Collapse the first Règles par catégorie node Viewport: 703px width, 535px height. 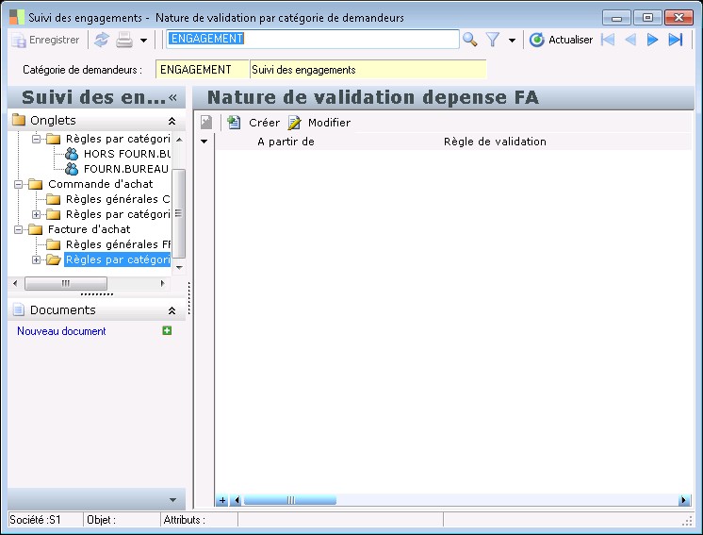point(37,139)
